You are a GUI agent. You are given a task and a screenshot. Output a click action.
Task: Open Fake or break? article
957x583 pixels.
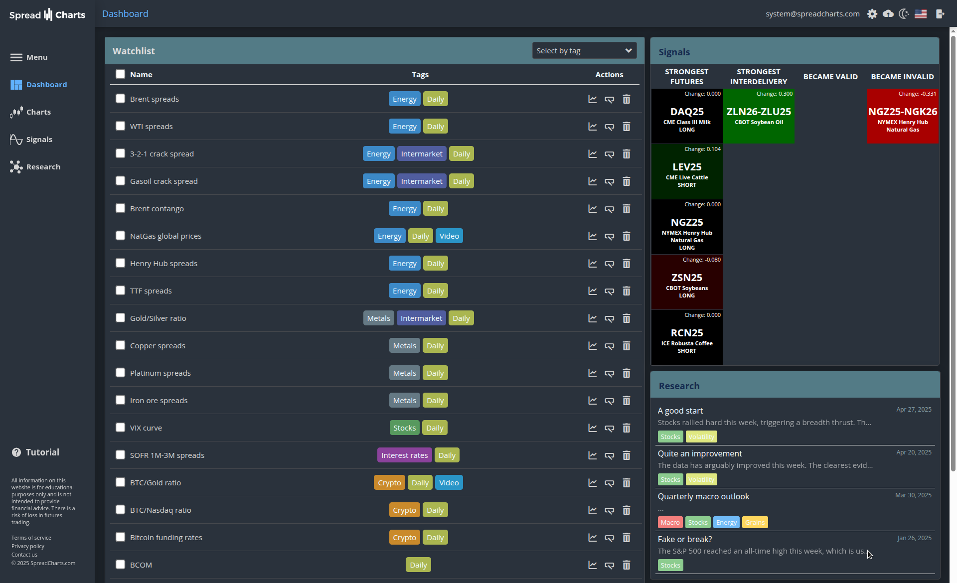click(685, 540)
